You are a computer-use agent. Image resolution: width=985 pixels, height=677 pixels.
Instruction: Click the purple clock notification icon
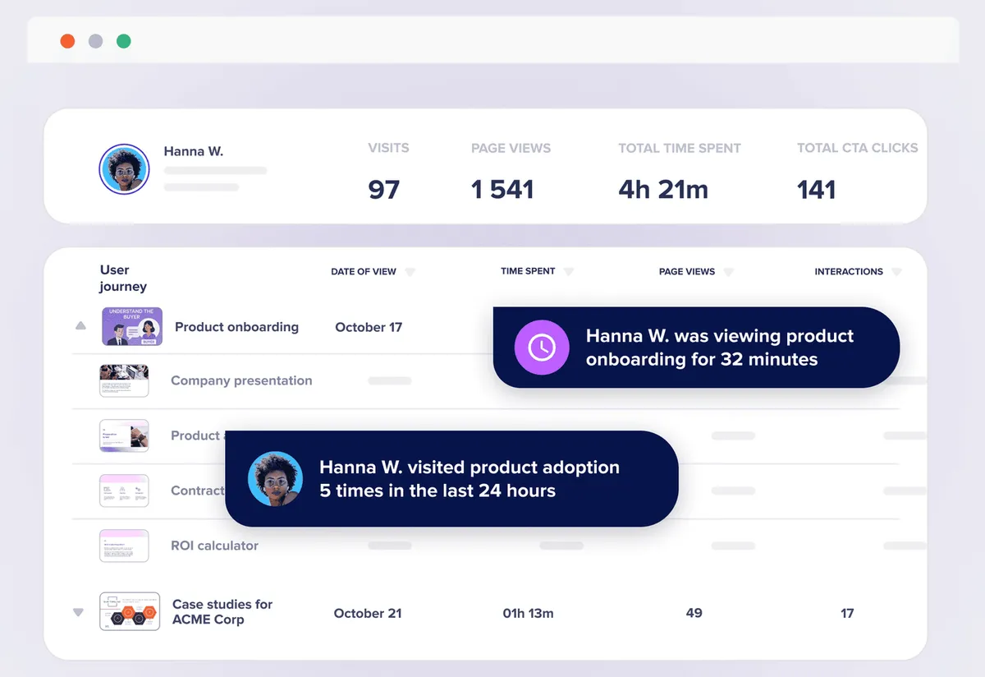pyautogui.click(x=541, y=348)
